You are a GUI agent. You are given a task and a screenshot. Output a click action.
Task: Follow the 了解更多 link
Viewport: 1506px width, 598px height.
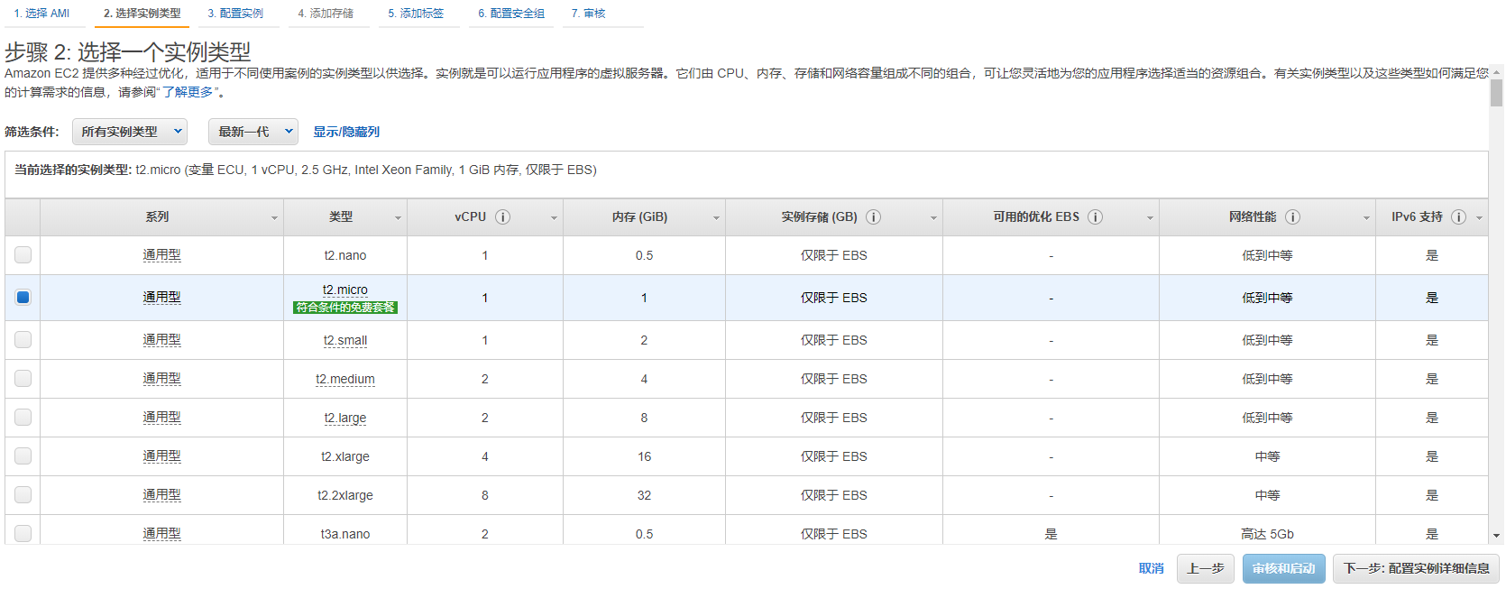pos(188,92)
